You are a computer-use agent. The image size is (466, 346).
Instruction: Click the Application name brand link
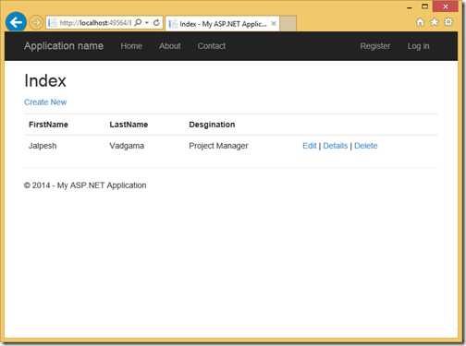[x=64, y=46]
